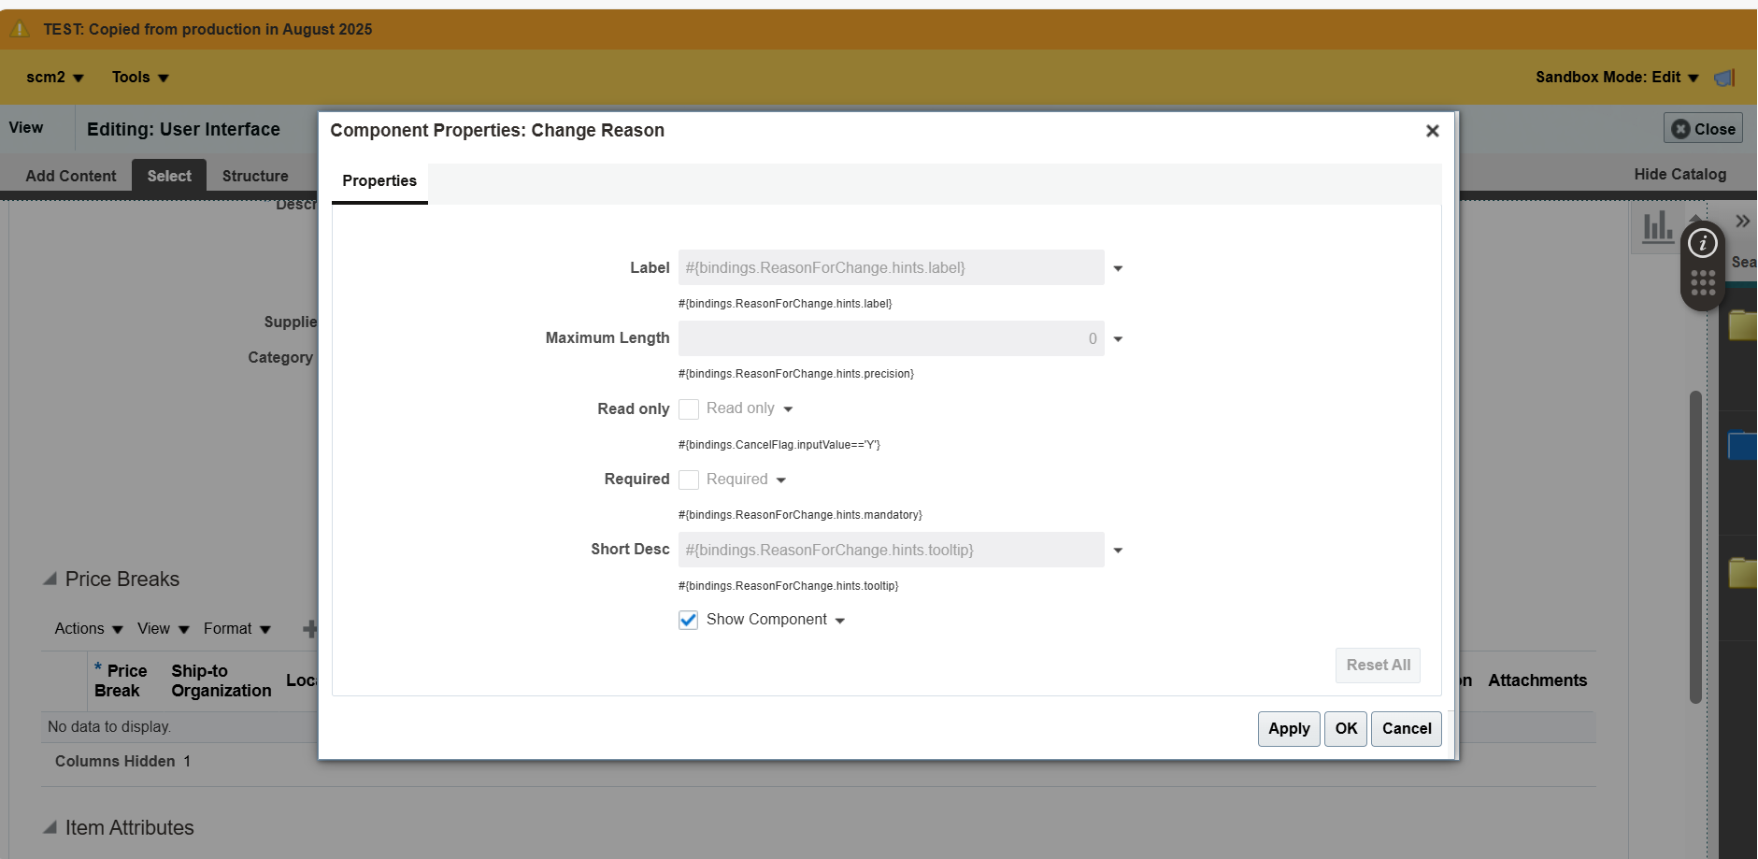The height and width of the screenshot is (859, 1758).
Task: Switch to the Add Content tab
Action: click(70, 175)
